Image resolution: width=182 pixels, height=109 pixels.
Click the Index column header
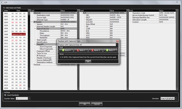coord(6,11)
